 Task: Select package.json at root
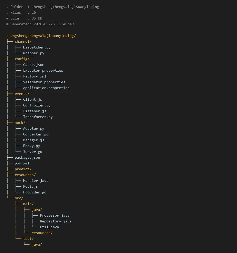click(x=27, y=157)
